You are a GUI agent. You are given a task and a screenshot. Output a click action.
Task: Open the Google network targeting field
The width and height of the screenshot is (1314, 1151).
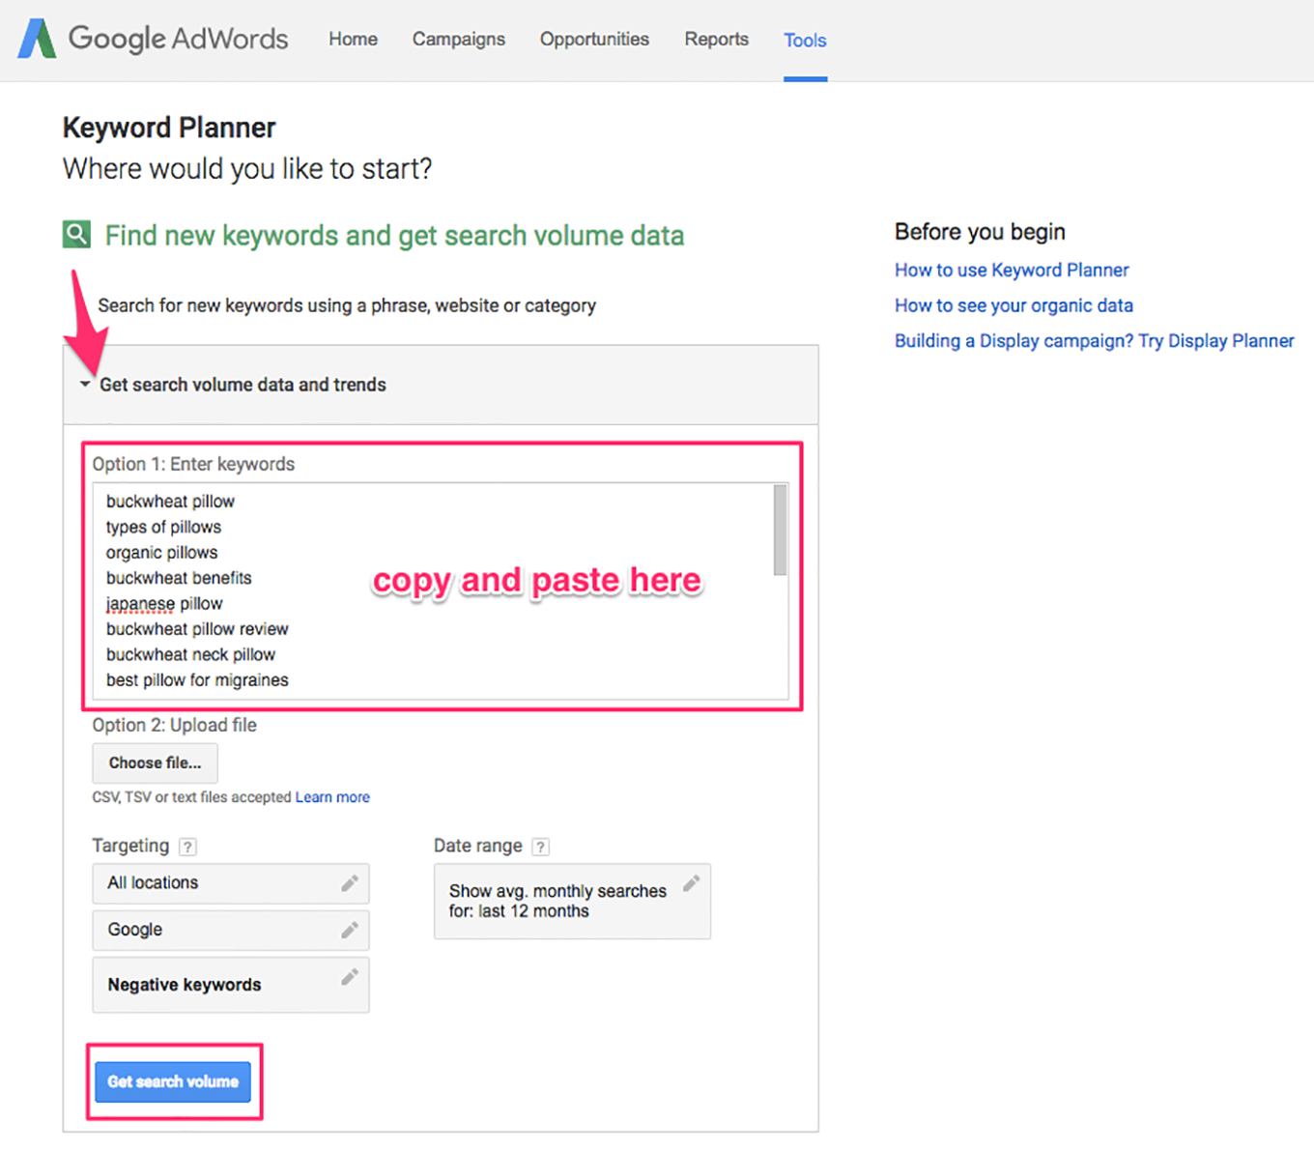231,930
